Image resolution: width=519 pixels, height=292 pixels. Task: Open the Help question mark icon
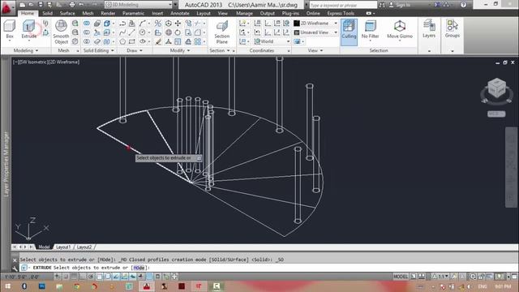point(463,5)
